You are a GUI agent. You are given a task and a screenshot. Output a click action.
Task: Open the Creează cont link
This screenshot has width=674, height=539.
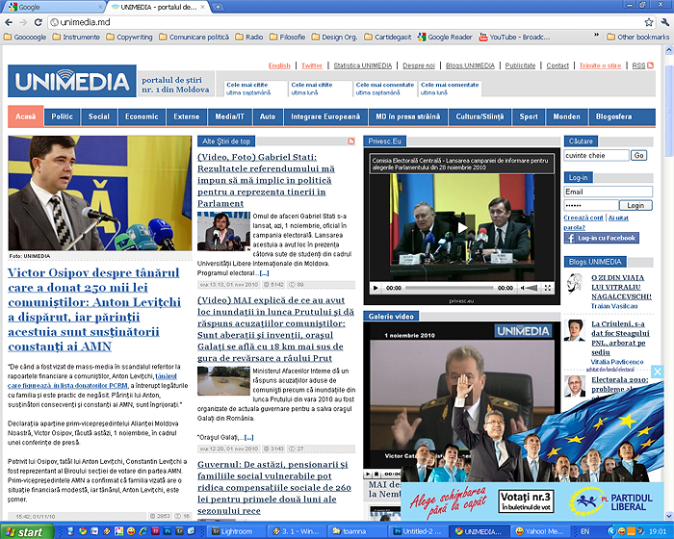pyautogui.click(x=583, y=218)
